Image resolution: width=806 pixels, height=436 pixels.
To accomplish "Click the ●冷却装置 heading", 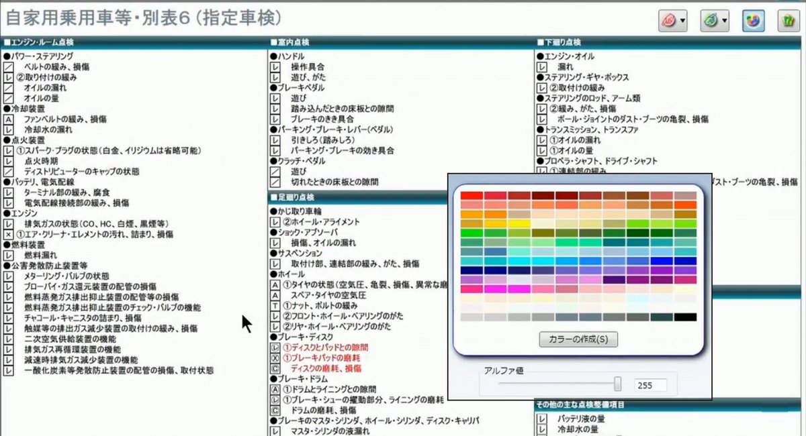I will pyautogui.click(x=24, y=109).
